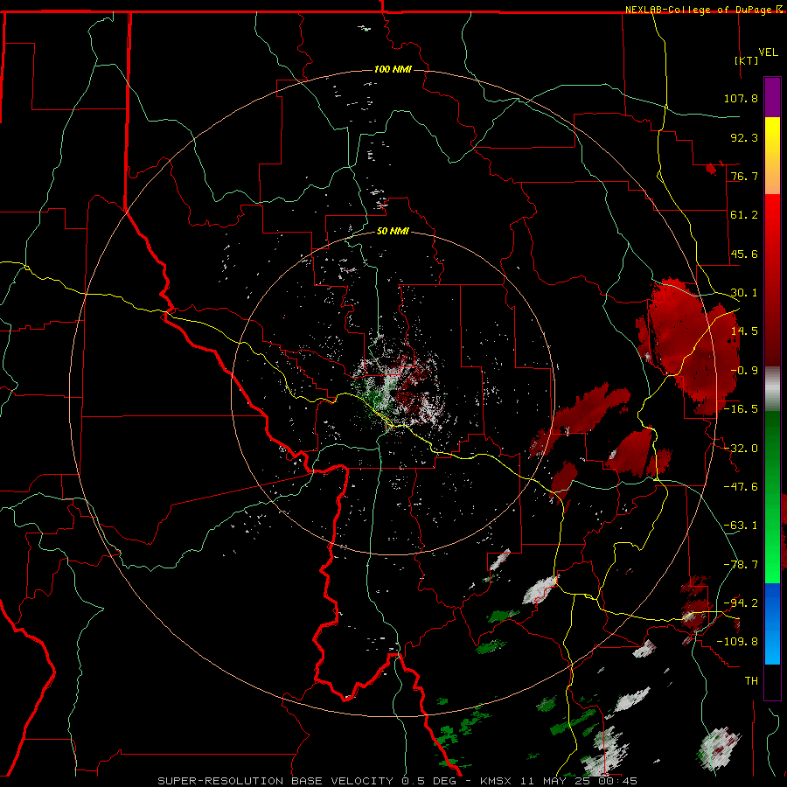Click the [KT] units label
The height and width of the screenshot is (787, 787).
[x=747, y=60]
